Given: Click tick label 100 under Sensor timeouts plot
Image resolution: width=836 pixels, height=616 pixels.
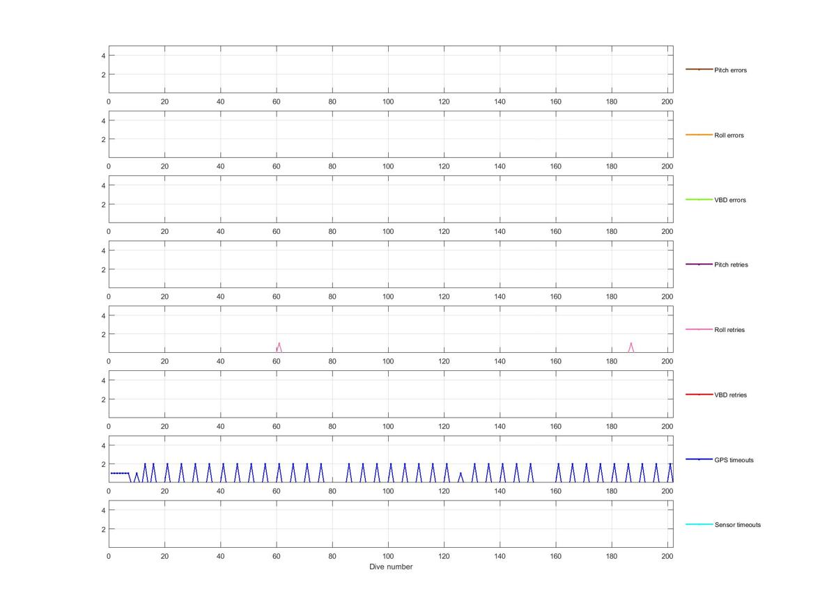Looking at the screenshot, I should (x=388, y=556).
